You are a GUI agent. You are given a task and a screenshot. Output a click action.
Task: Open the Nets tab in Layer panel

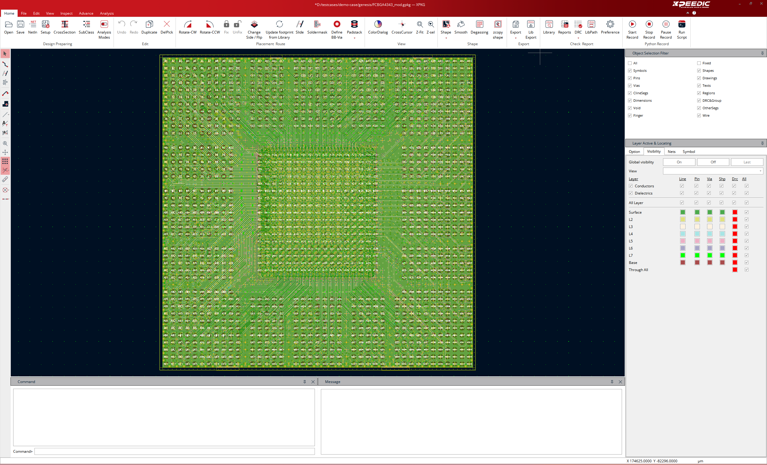point(671,151)
